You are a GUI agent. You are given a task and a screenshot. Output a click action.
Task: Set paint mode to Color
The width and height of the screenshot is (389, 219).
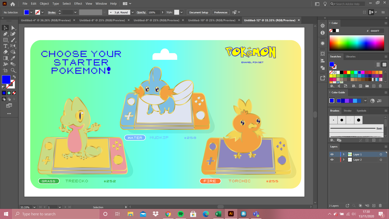(x=4, y=93)
